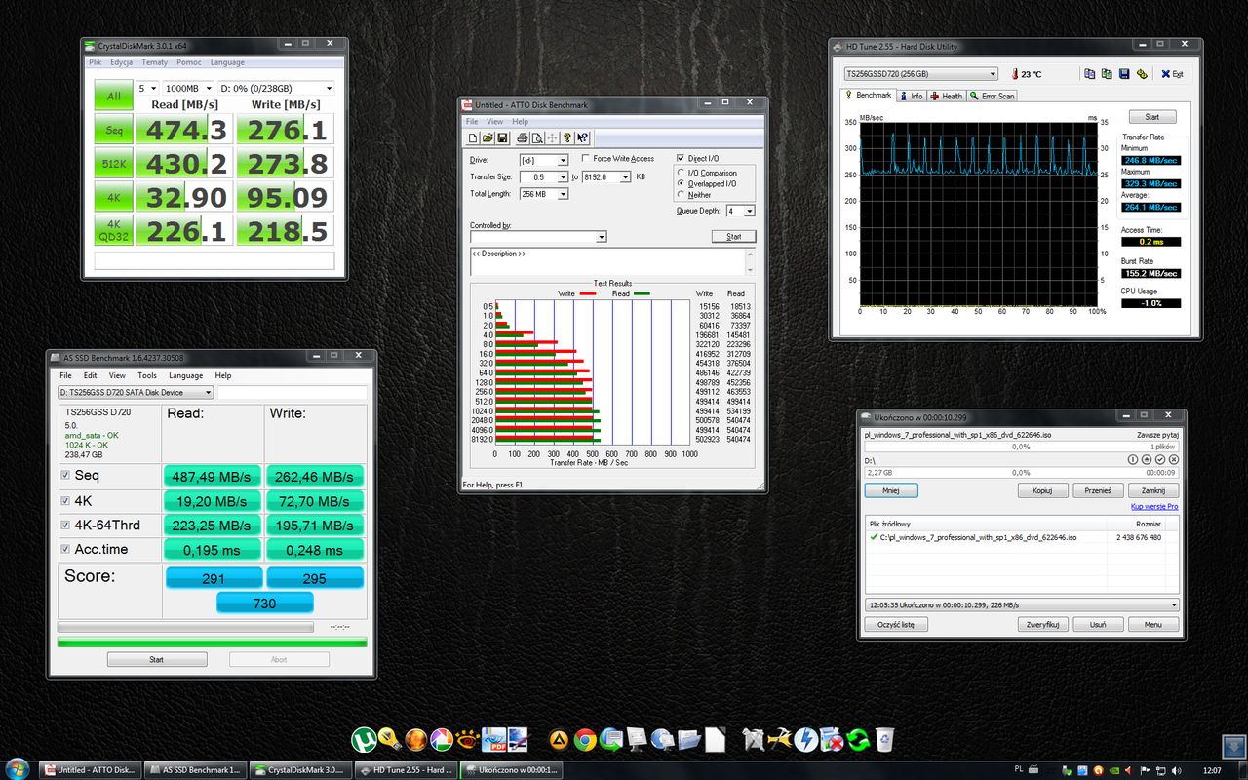Click the Kup wersję Pro link
The width and height of the screenshot is (1248, 780).
[1154, 507]
